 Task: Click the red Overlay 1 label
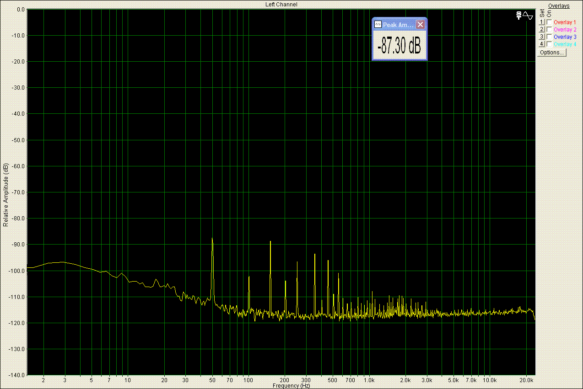[x=565, y=22]
